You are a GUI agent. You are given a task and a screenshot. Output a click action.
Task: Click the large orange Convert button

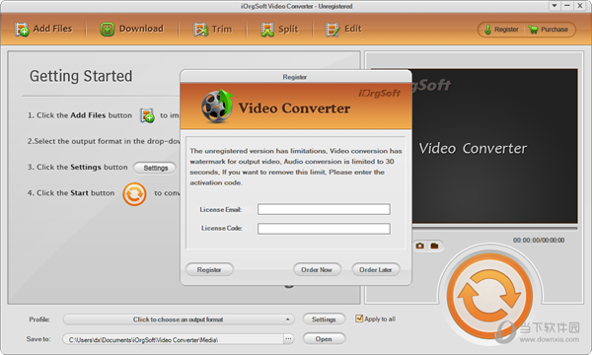click(x=489, y=296)
